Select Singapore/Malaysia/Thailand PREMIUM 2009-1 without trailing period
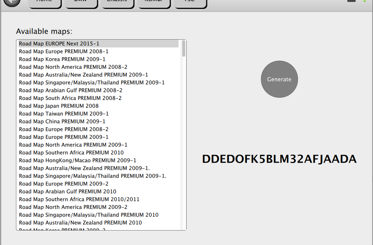Screen dimensions: 373x245 click(x=98, y=82)
